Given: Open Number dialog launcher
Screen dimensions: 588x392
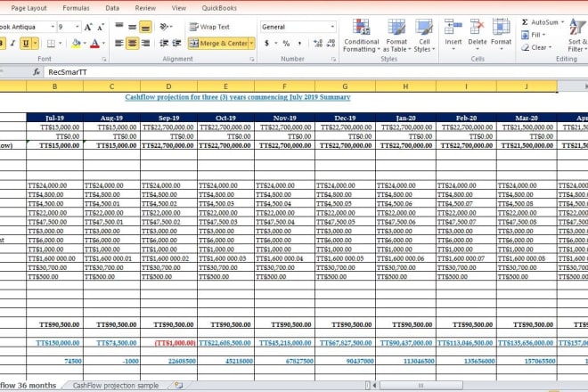Looking at the screenshot, I should coord(333,60).
